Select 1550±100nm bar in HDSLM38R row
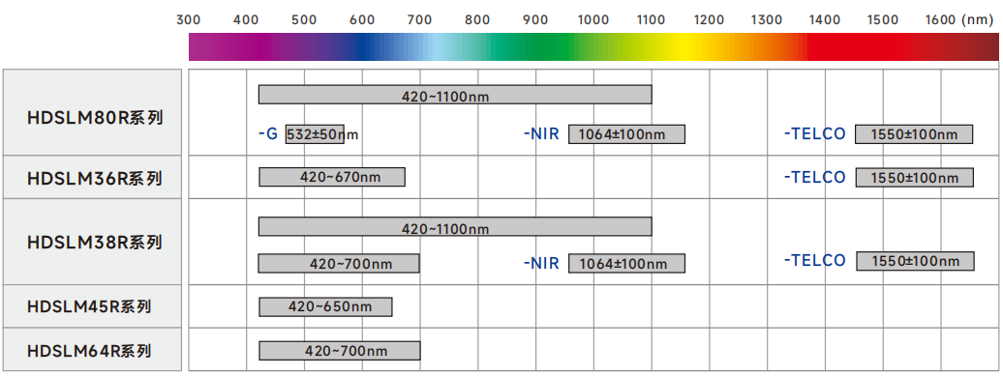1003x376 pixels. 915,261
